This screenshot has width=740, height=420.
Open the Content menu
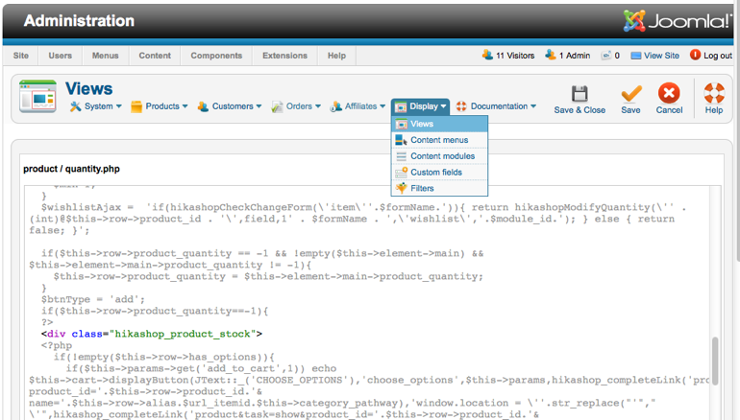155,56
